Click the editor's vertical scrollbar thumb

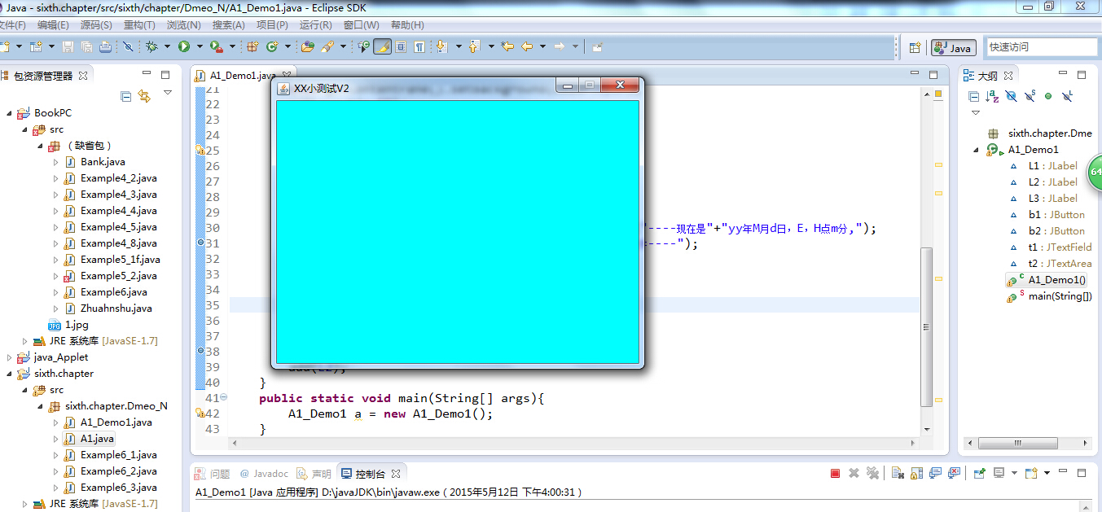pos(926,326)
